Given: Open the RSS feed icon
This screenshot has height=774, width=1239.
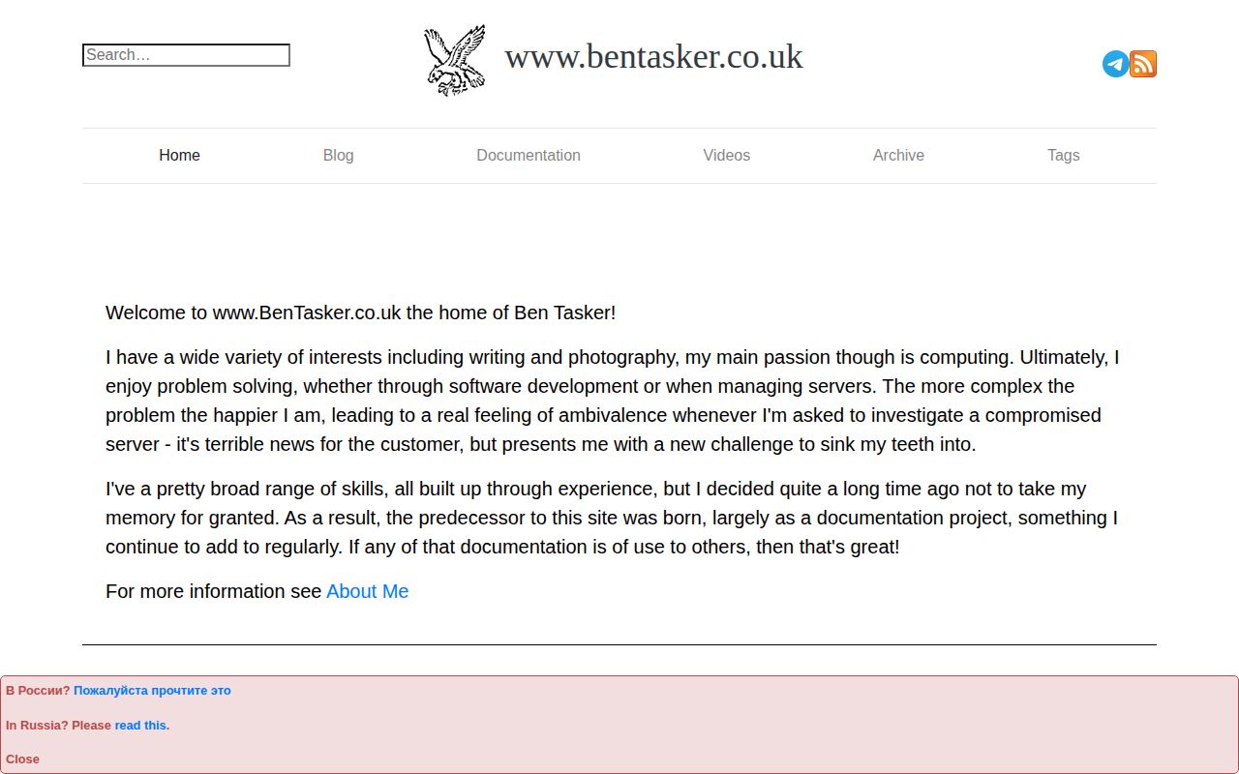Looking at the screenshot, I should [1143, 64].
